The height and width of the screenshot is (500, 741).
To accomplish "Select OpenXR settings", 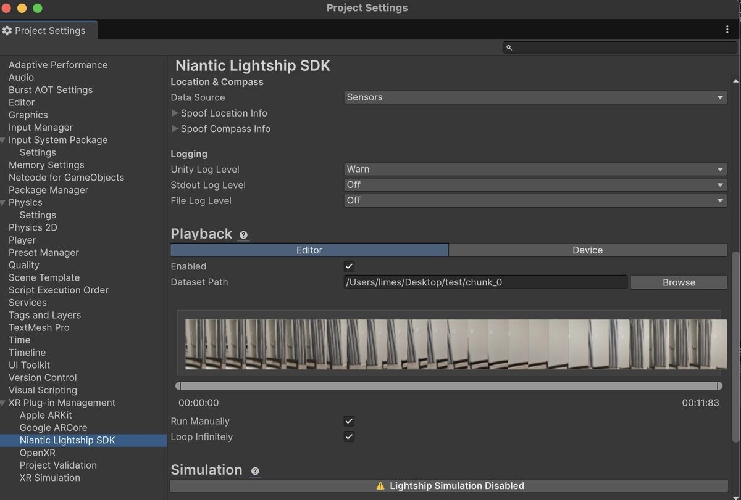I will (x=37, y=453).
